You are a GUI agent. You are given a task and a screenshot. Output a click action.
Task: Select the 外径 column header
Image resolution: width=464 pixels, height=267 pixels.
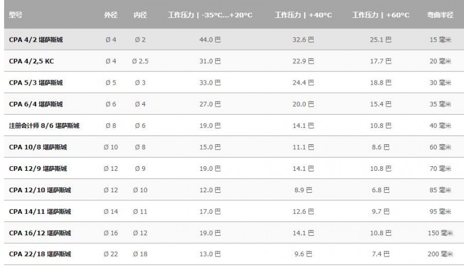(x=111, y=14)
